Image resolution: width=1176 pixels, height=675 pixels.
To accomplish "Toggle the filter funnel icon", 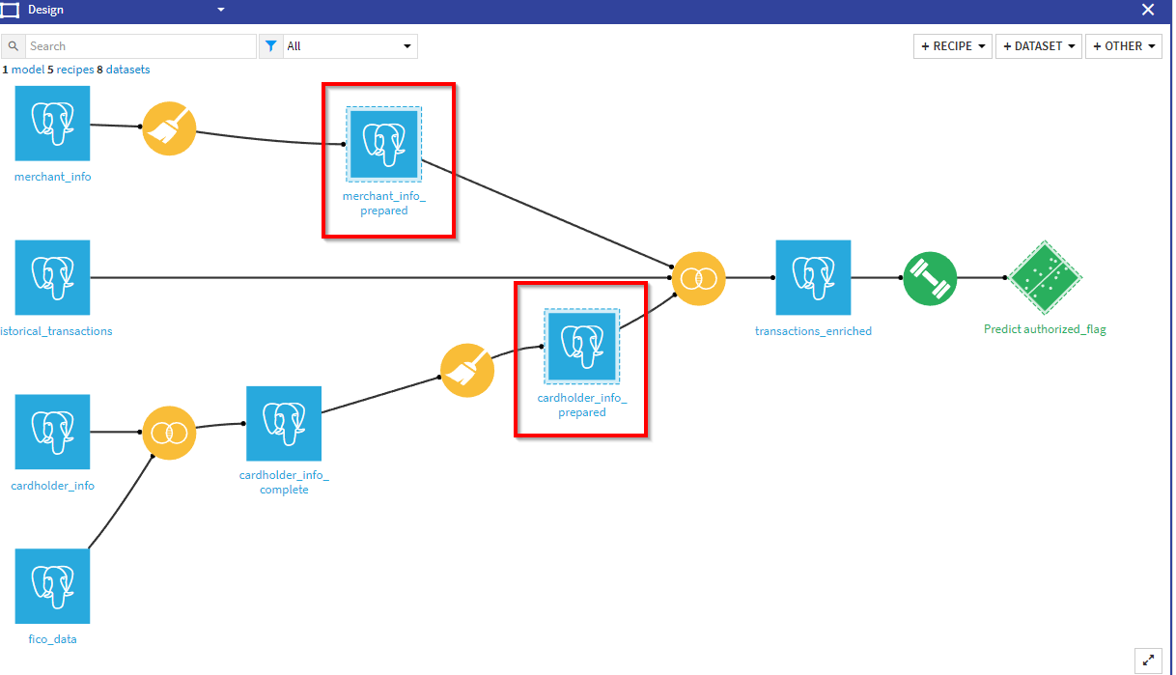I will (x=270, y=45).
